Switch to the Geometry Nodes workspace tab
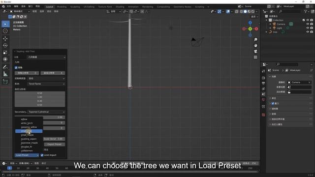 [x=183, y=6]
